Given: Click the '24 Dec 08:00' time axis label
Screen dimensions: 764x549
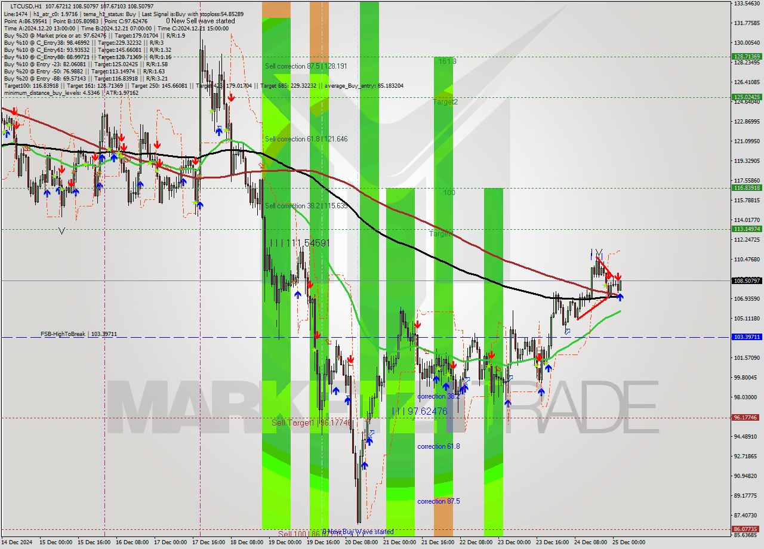Looking at the screenshot, I should pyautogui.click(x=591, y=542).
